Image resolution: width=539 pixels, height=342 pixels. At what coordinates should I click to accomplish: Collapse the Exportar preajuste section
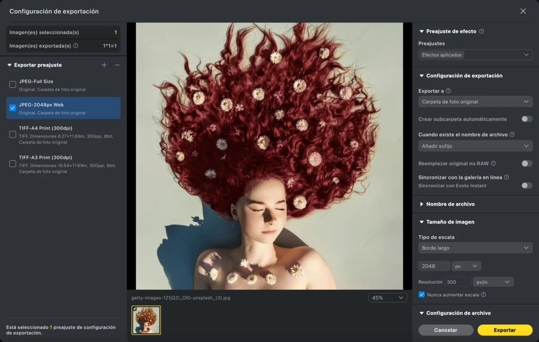9,65
